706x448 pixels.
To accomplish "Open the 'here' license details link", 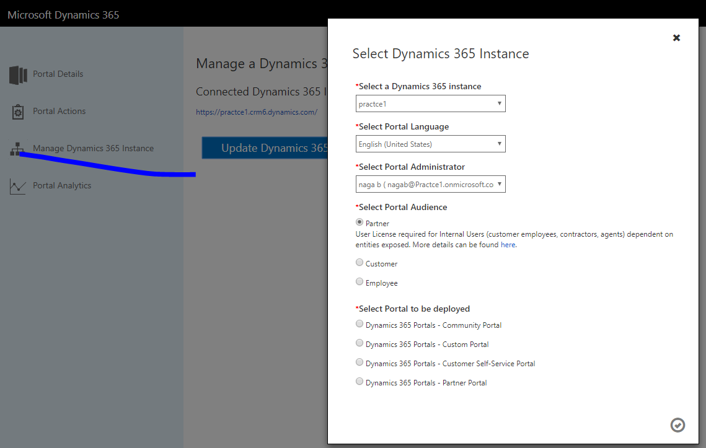I will click(x=508, y=245).
